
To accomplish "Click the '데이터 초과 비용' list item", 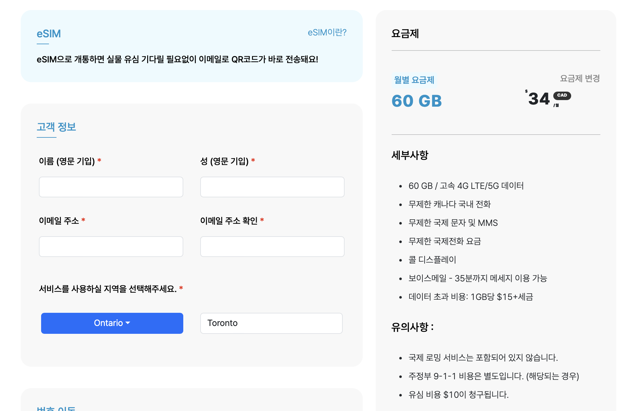I will pos(470,297).
